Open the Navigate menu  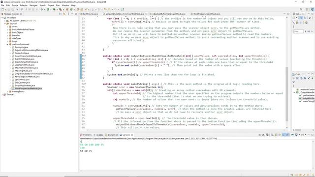click(x=33, y=5)
